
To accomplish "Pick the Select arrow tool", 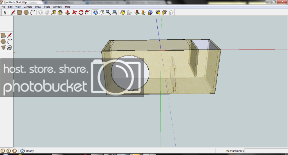I will 5,12.
